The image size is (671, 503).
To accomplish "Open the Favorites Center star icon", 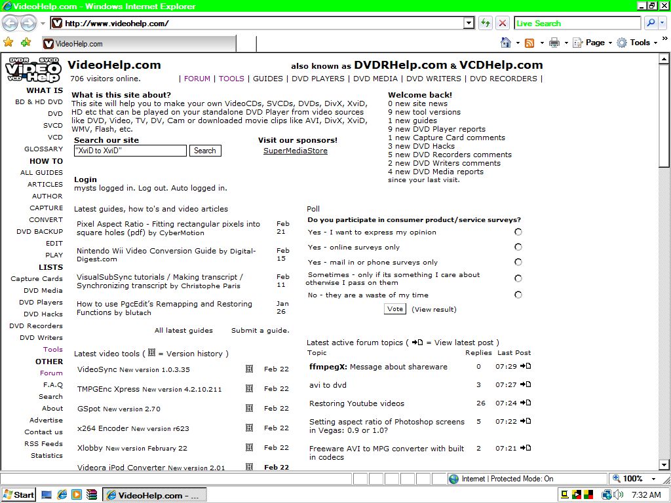I will pyautogui.click(x=8, y=43).
